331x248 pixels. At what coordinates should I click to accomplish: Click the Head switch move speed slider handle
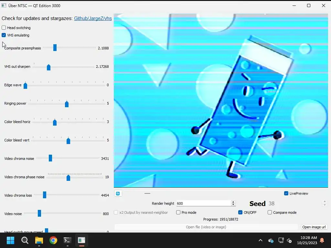point(47,231)
